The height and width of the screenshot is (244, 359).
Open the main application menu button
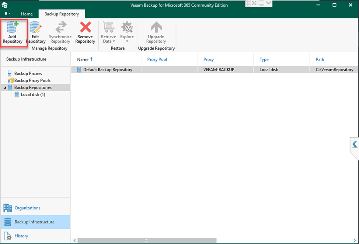[x=7, y=14]
